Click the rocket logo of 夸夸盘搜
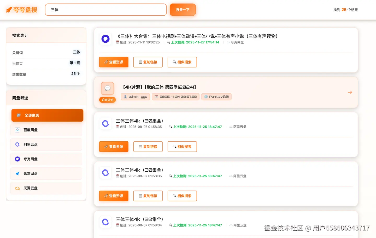 pos(10,9)
